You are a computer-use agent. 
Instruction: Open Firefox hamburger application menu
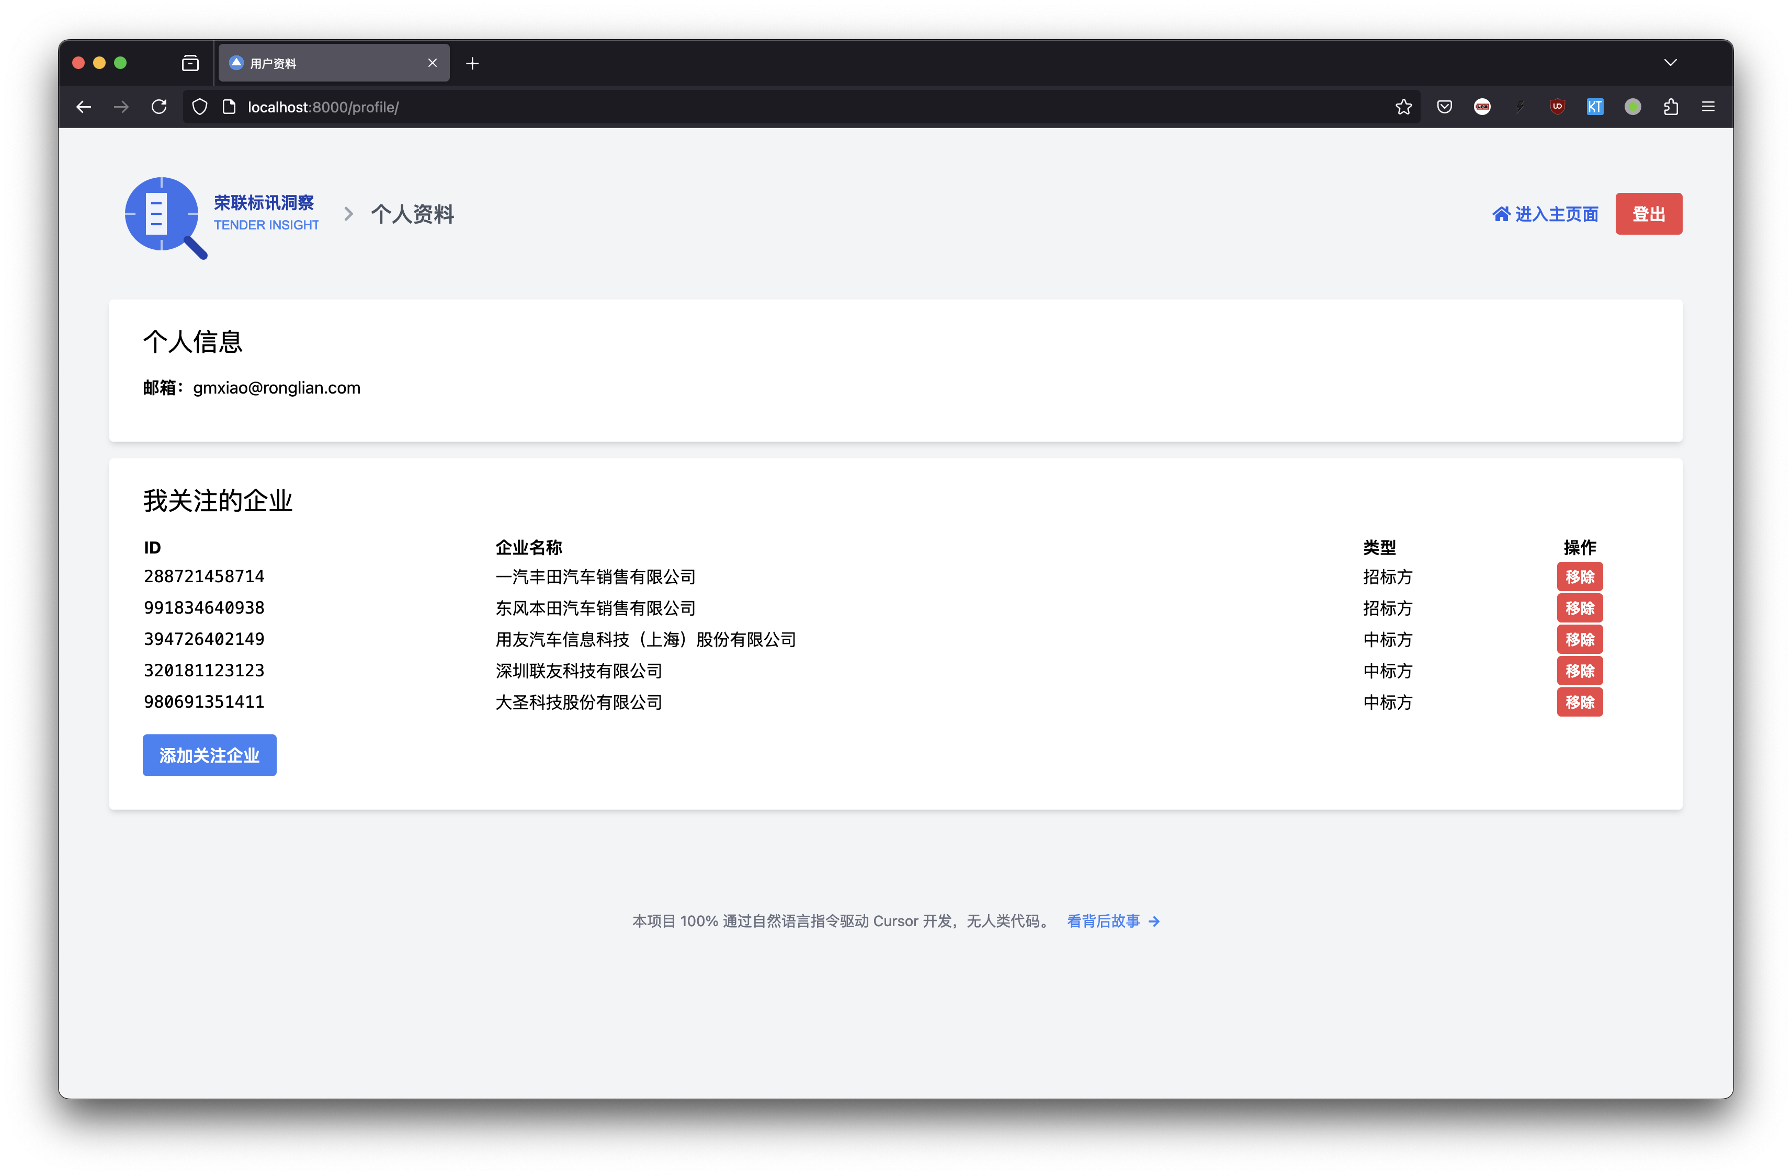[1708, 107]
